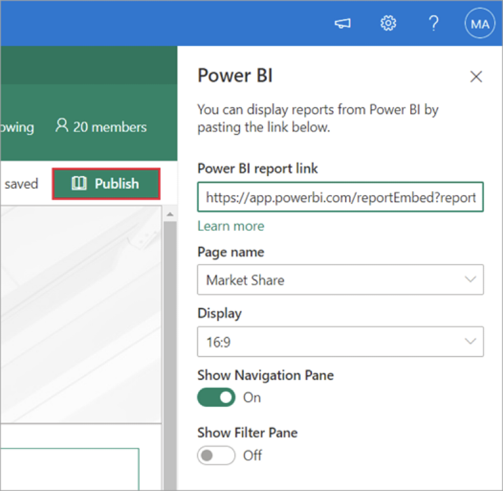Click the 20 members person icon
Viewport: 503px width, 491px height.
coord(62,126)
